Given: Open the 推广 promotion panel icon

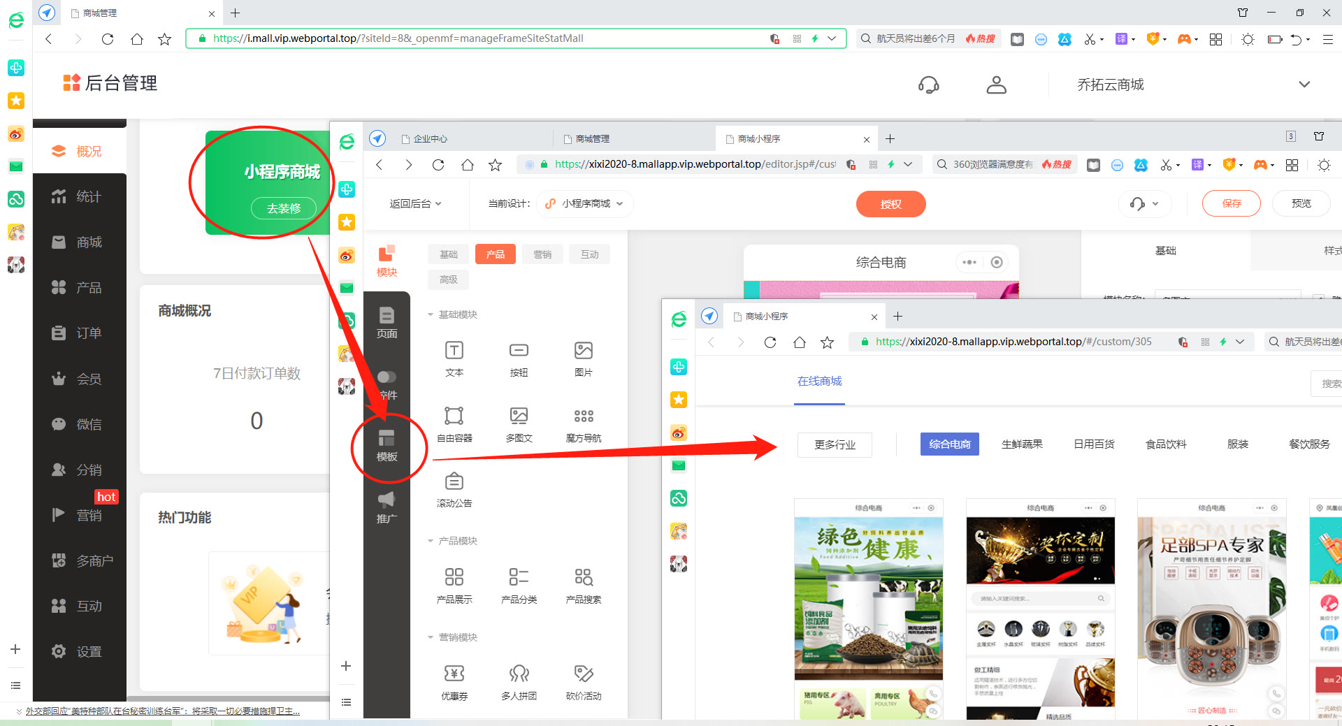Looking at the screenshot, I should click(x=387, y=507).
